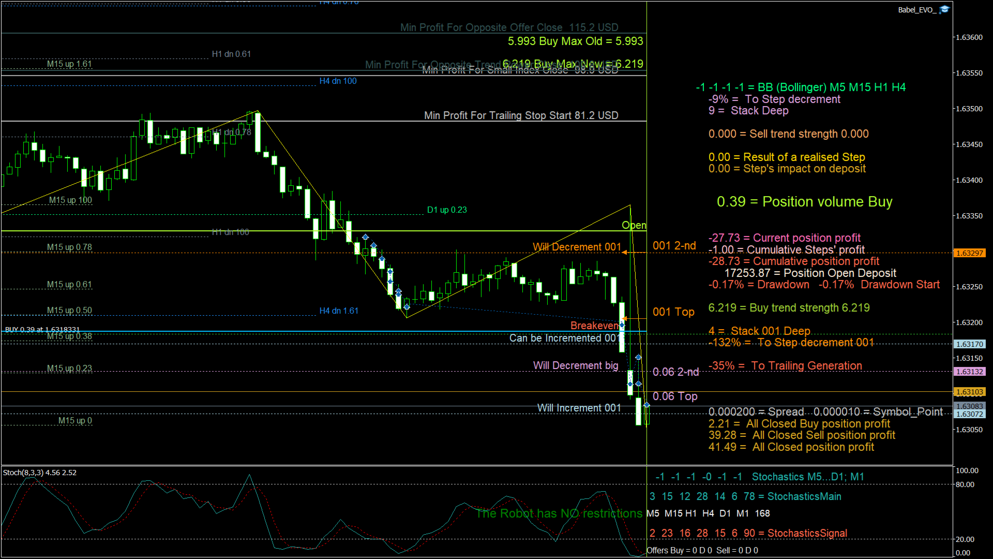Select the light blue 1.63170 price tag

969,344
